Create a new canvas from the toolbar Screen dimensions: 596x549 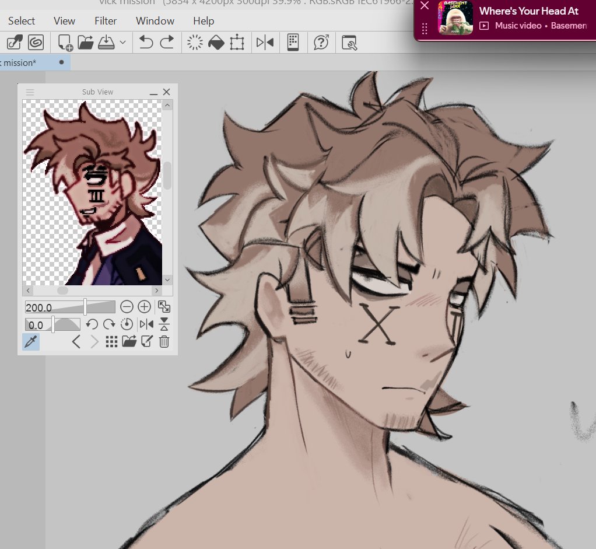[x=65, y=43]
